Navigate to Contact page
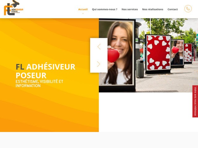The width and height of the screenshot is (198, 148). coord(173,9)
